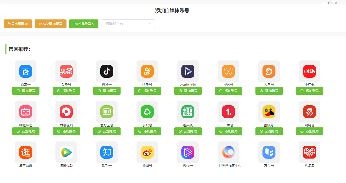This screenshot has height=183, width=346.
Task: Add account under 大鱼号
Action: (x=269, y=91)
